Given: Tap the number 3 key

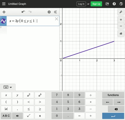Looking at the screenshot, I should [79, 109].
